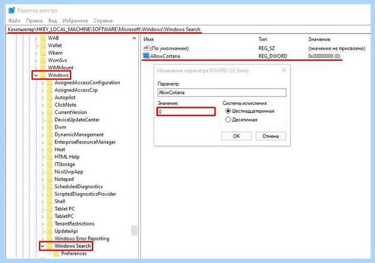The height and width of the screenshot is (263, 375).
Task: Click the Значение column header
Action: click(x=319, y=39)
